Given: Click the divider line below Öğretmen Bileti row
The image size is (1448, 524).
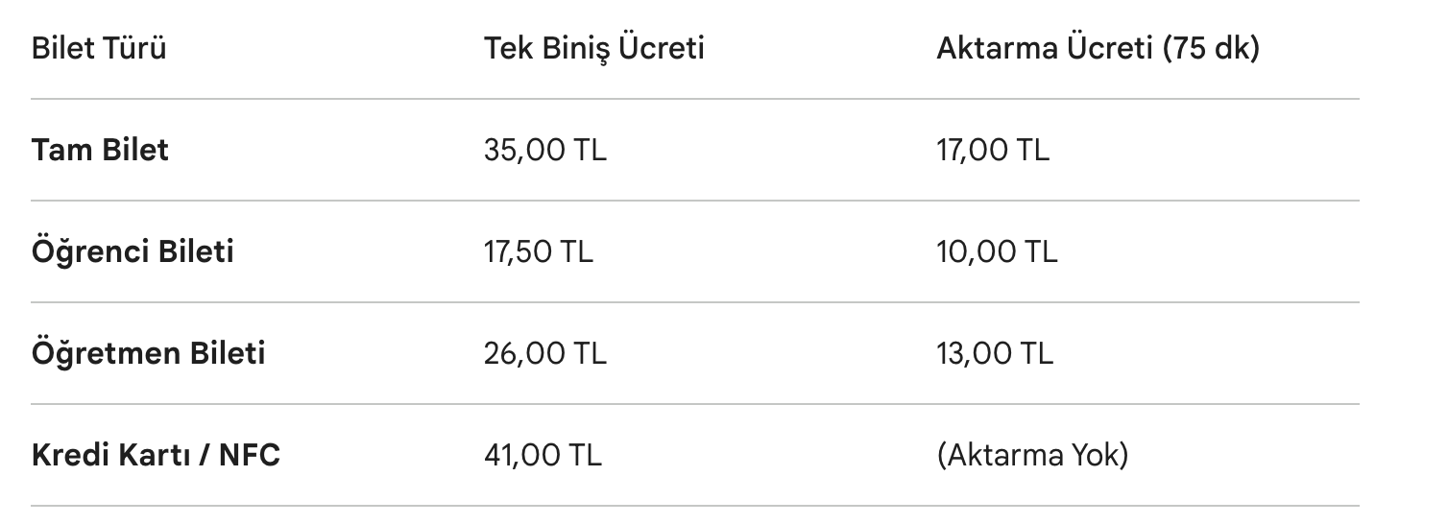Looking at the screenshot, I should tap(694, 404).
